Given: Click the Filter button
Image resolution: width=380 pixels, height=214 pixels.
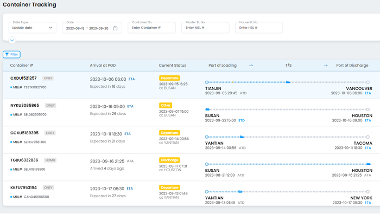Looking at the screenshot, I should [11, 54].
